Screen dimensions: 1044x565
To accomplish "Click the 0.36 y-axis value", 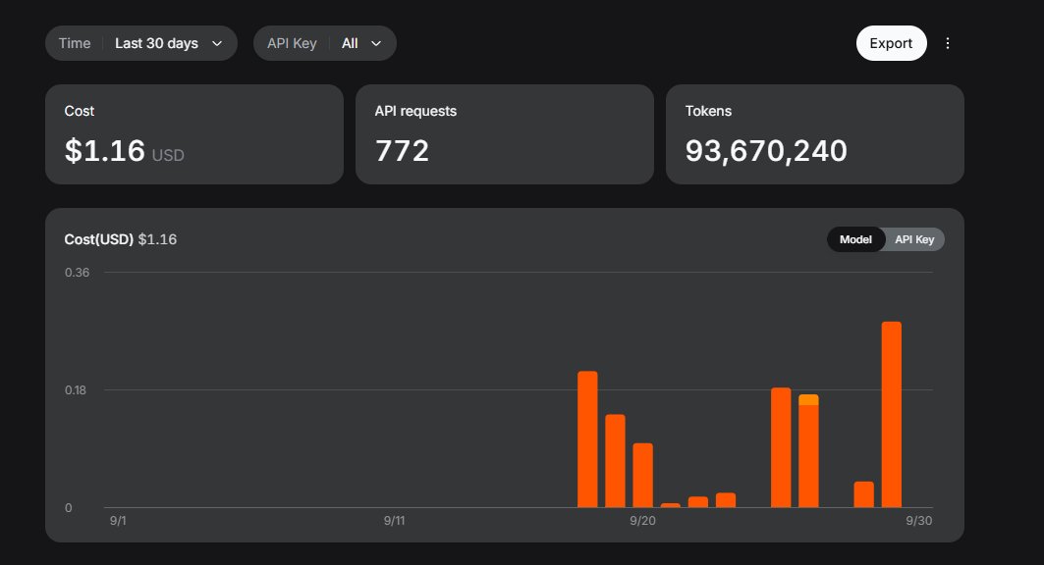I will pyautogui.click(x=78, y=273).
